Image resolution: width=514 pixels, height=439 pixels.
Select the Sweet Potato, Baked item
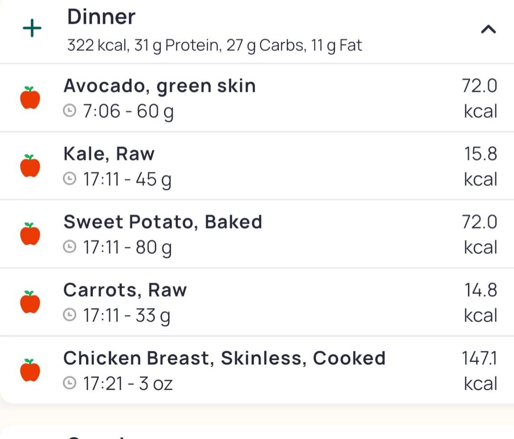click(x=257, y=234)
